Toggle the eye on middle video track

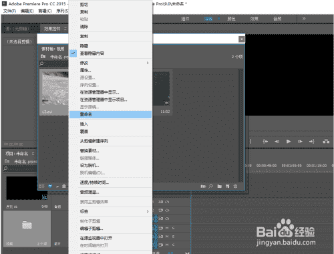pos(167,210)
